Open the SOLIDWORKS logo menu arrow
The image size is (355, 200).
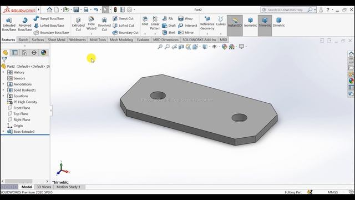38,10
